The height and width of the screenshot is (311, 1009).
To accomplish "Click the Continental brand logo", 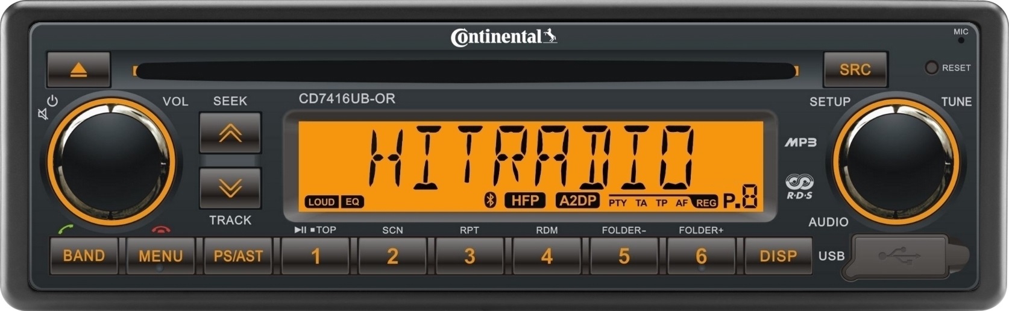I will coord(504,37).
